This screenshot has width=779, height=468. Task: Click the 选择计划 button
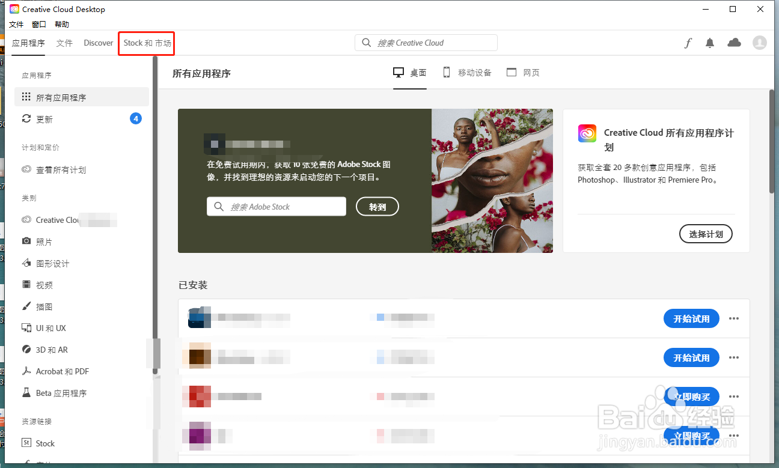706,234
